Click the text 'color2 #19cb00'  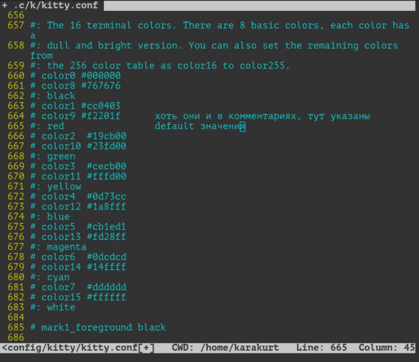pos(84,136)
